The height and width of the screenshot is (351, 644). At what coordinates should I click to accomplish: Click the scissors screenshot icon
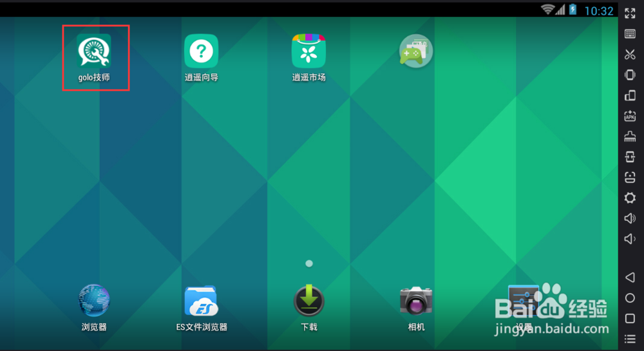(x=630, y=54)
